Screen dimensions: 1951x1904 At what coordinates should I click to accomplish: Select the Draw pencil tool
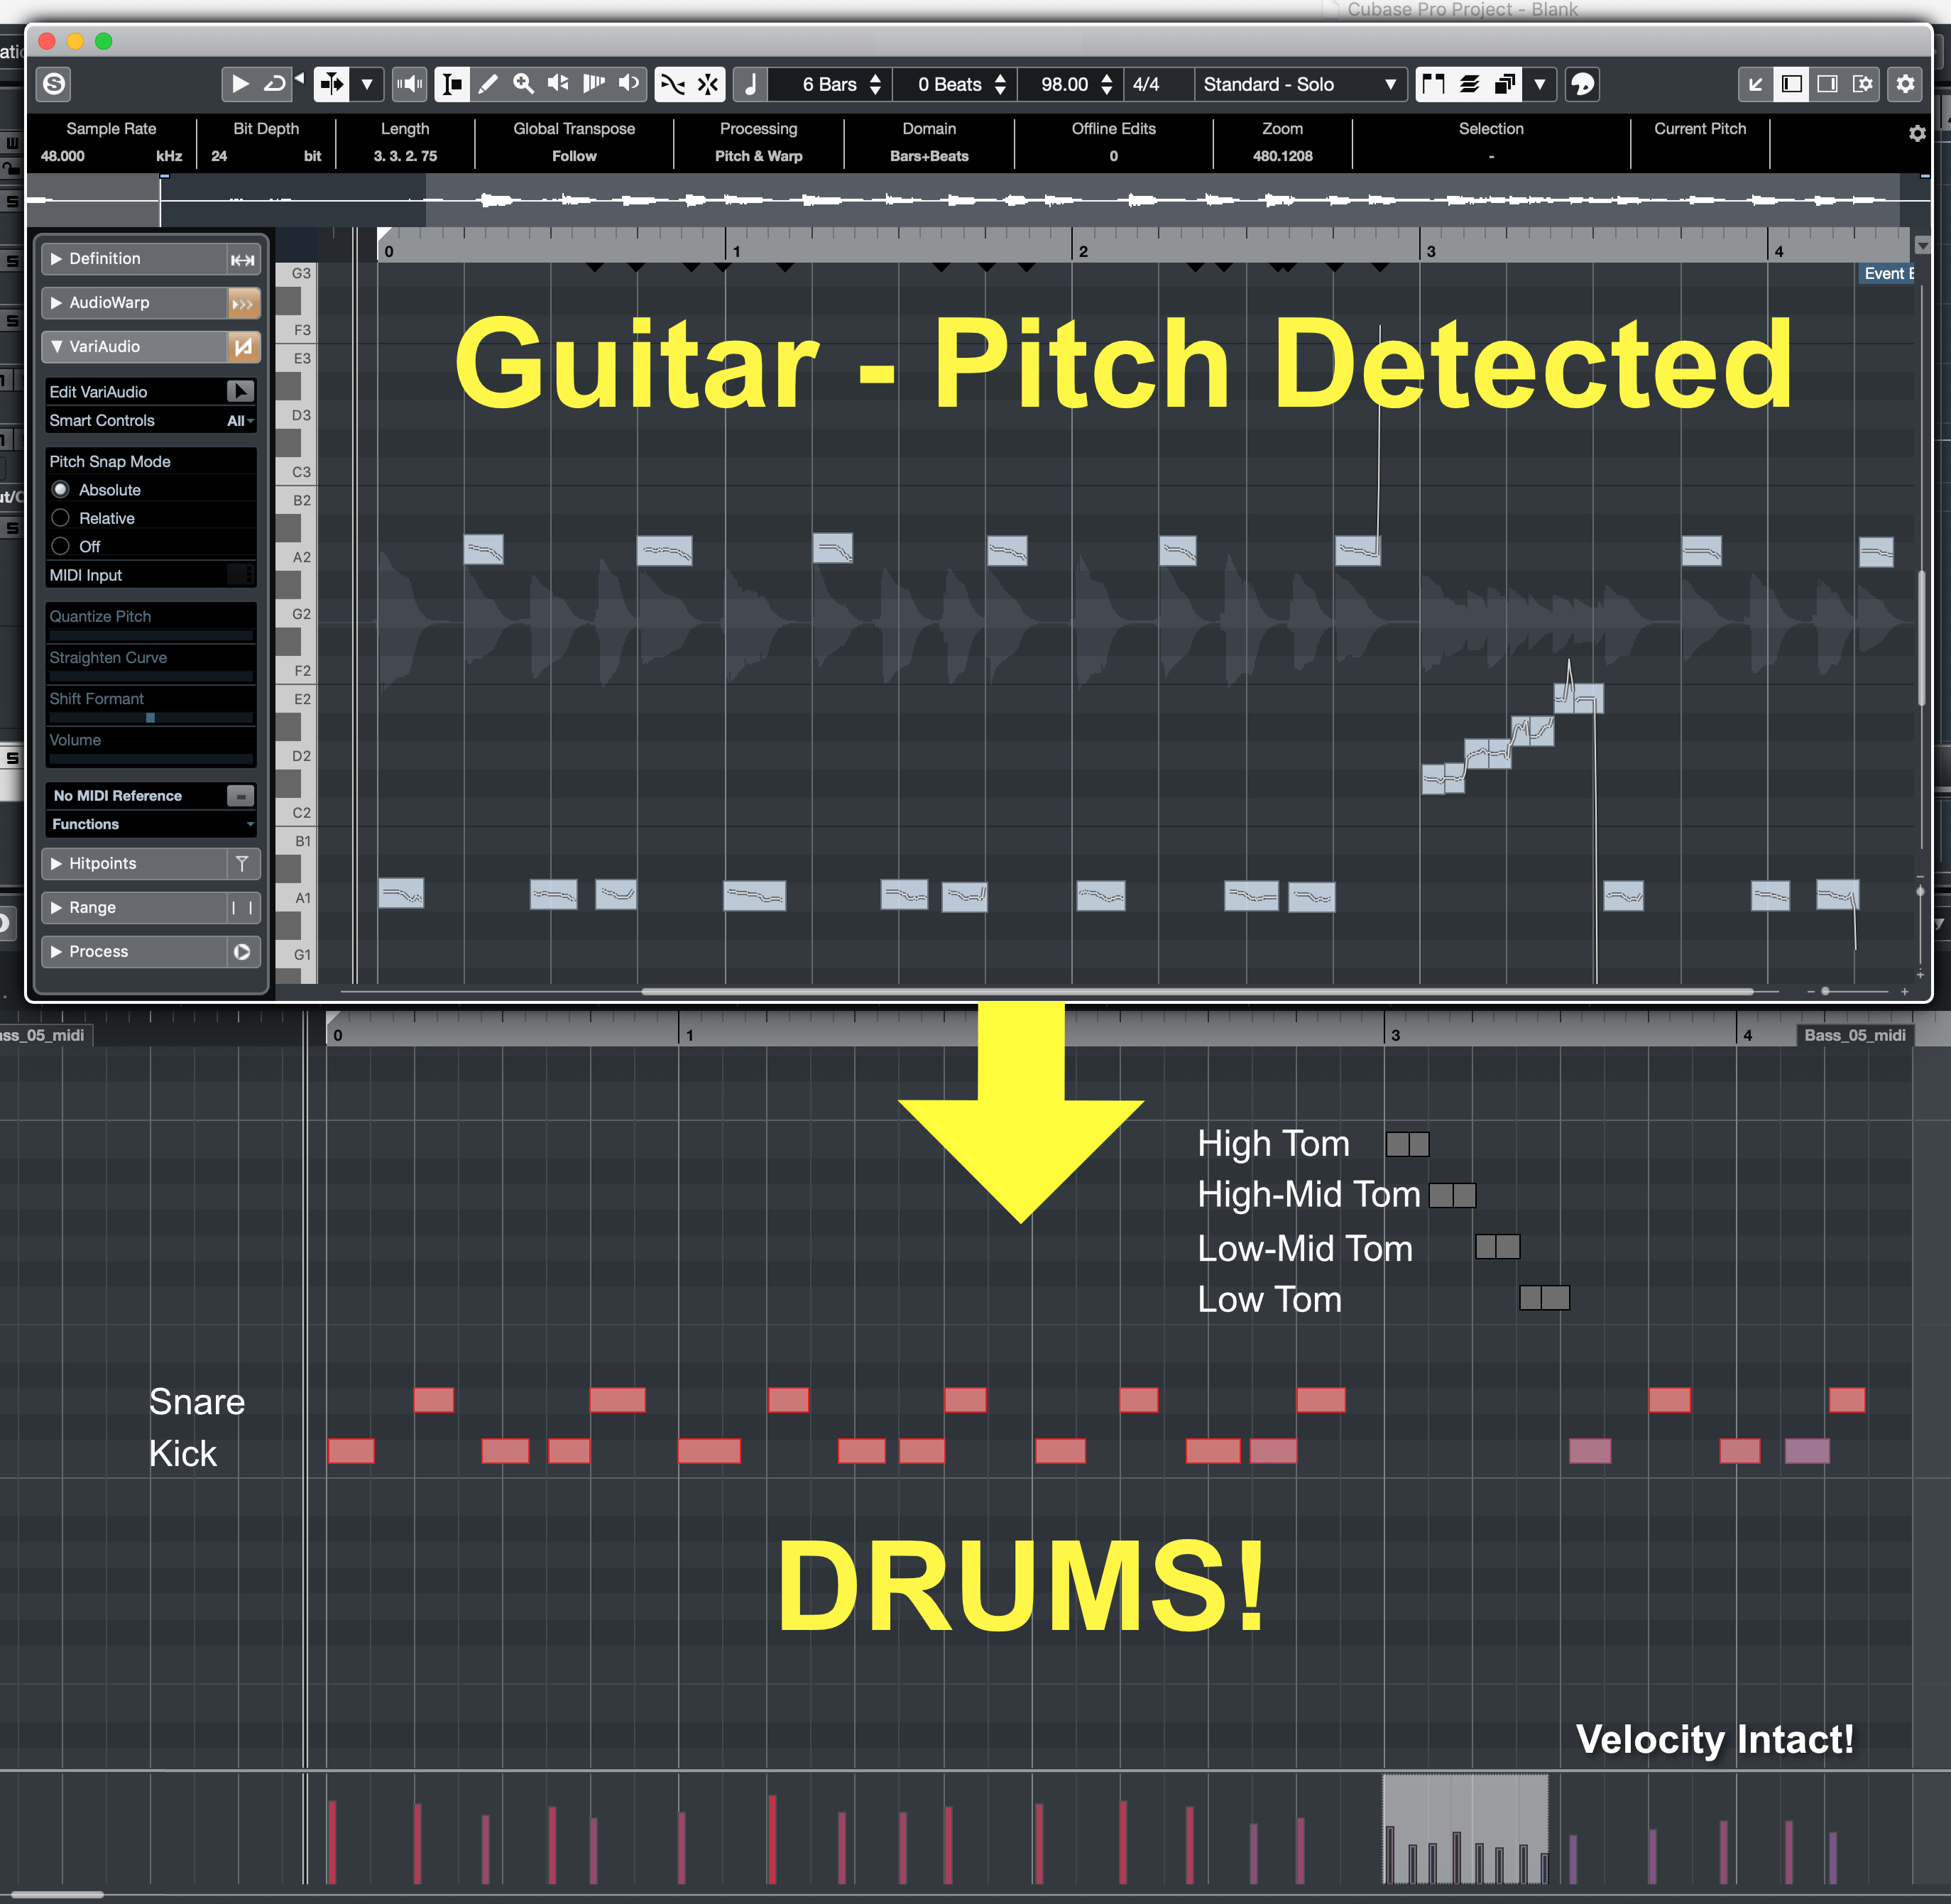click(488, 84)
